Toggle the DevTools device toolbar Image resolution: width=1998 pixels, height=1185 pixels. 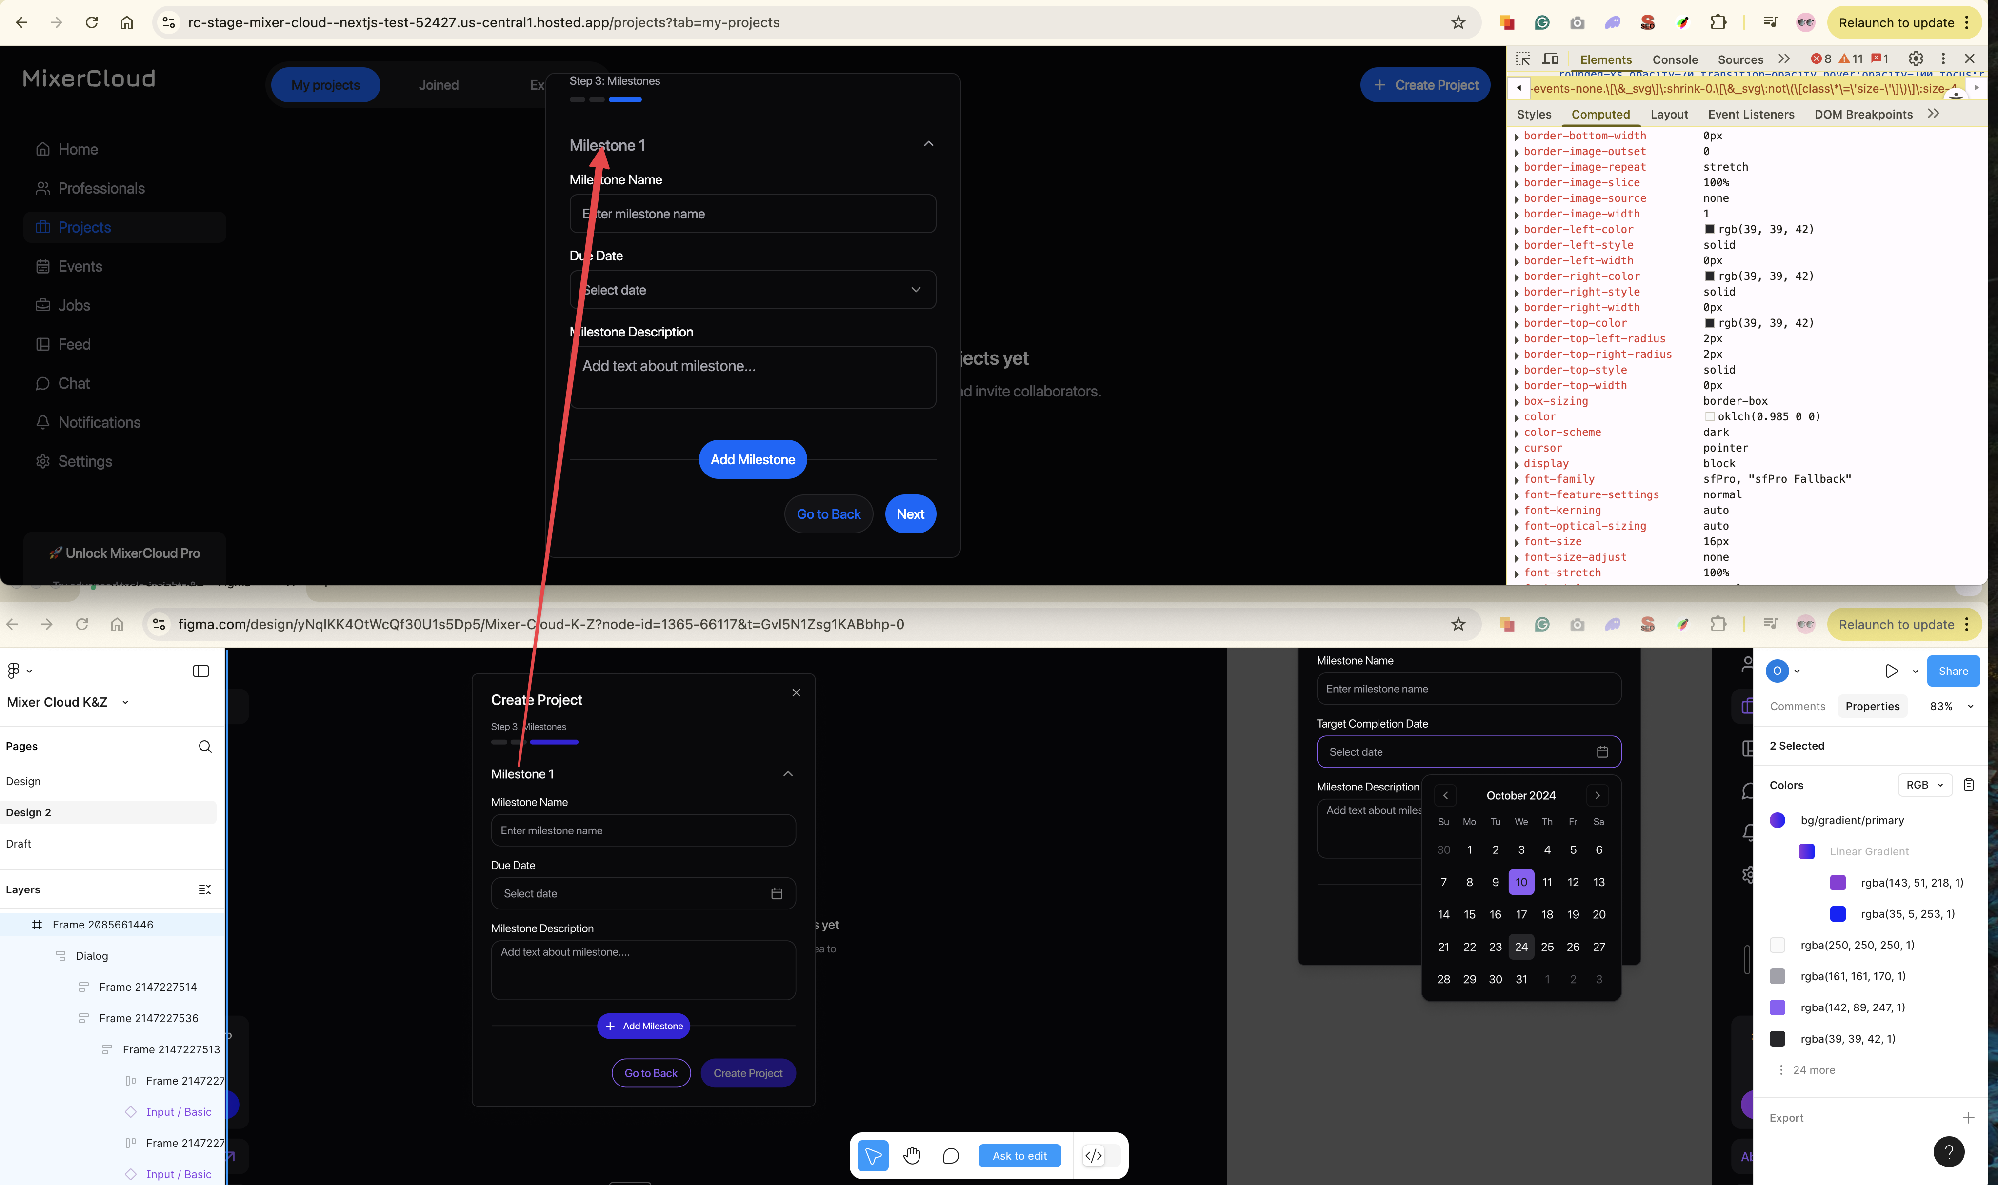1550,59
